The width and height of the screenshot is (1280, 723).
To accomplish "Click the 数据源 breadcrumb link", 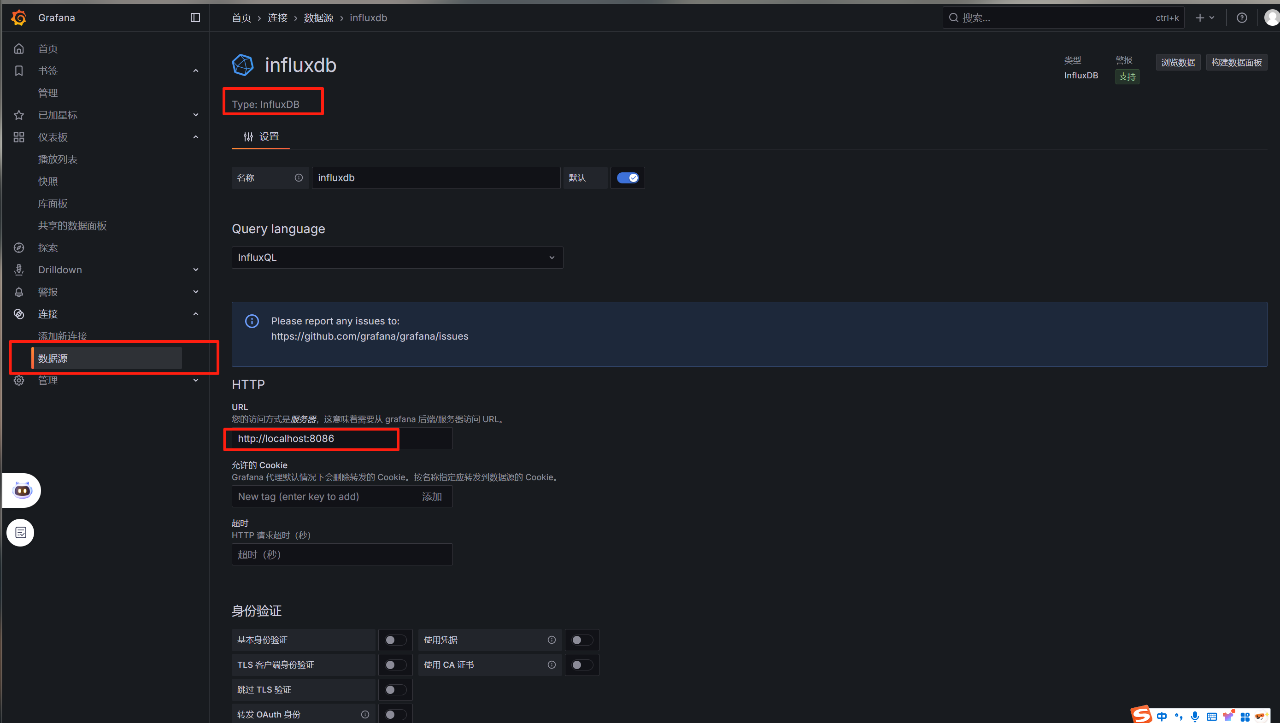I will (x=318, y=18).
